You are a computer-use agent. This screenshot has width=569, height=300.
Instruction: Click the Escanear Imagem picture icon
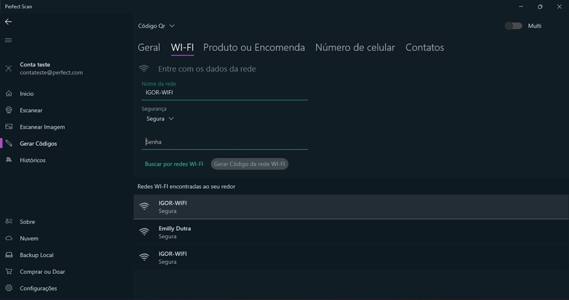9,127
